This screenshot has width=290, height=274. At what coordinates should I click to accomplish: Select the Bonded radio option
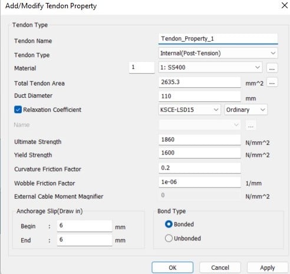[x=169, y=224]
